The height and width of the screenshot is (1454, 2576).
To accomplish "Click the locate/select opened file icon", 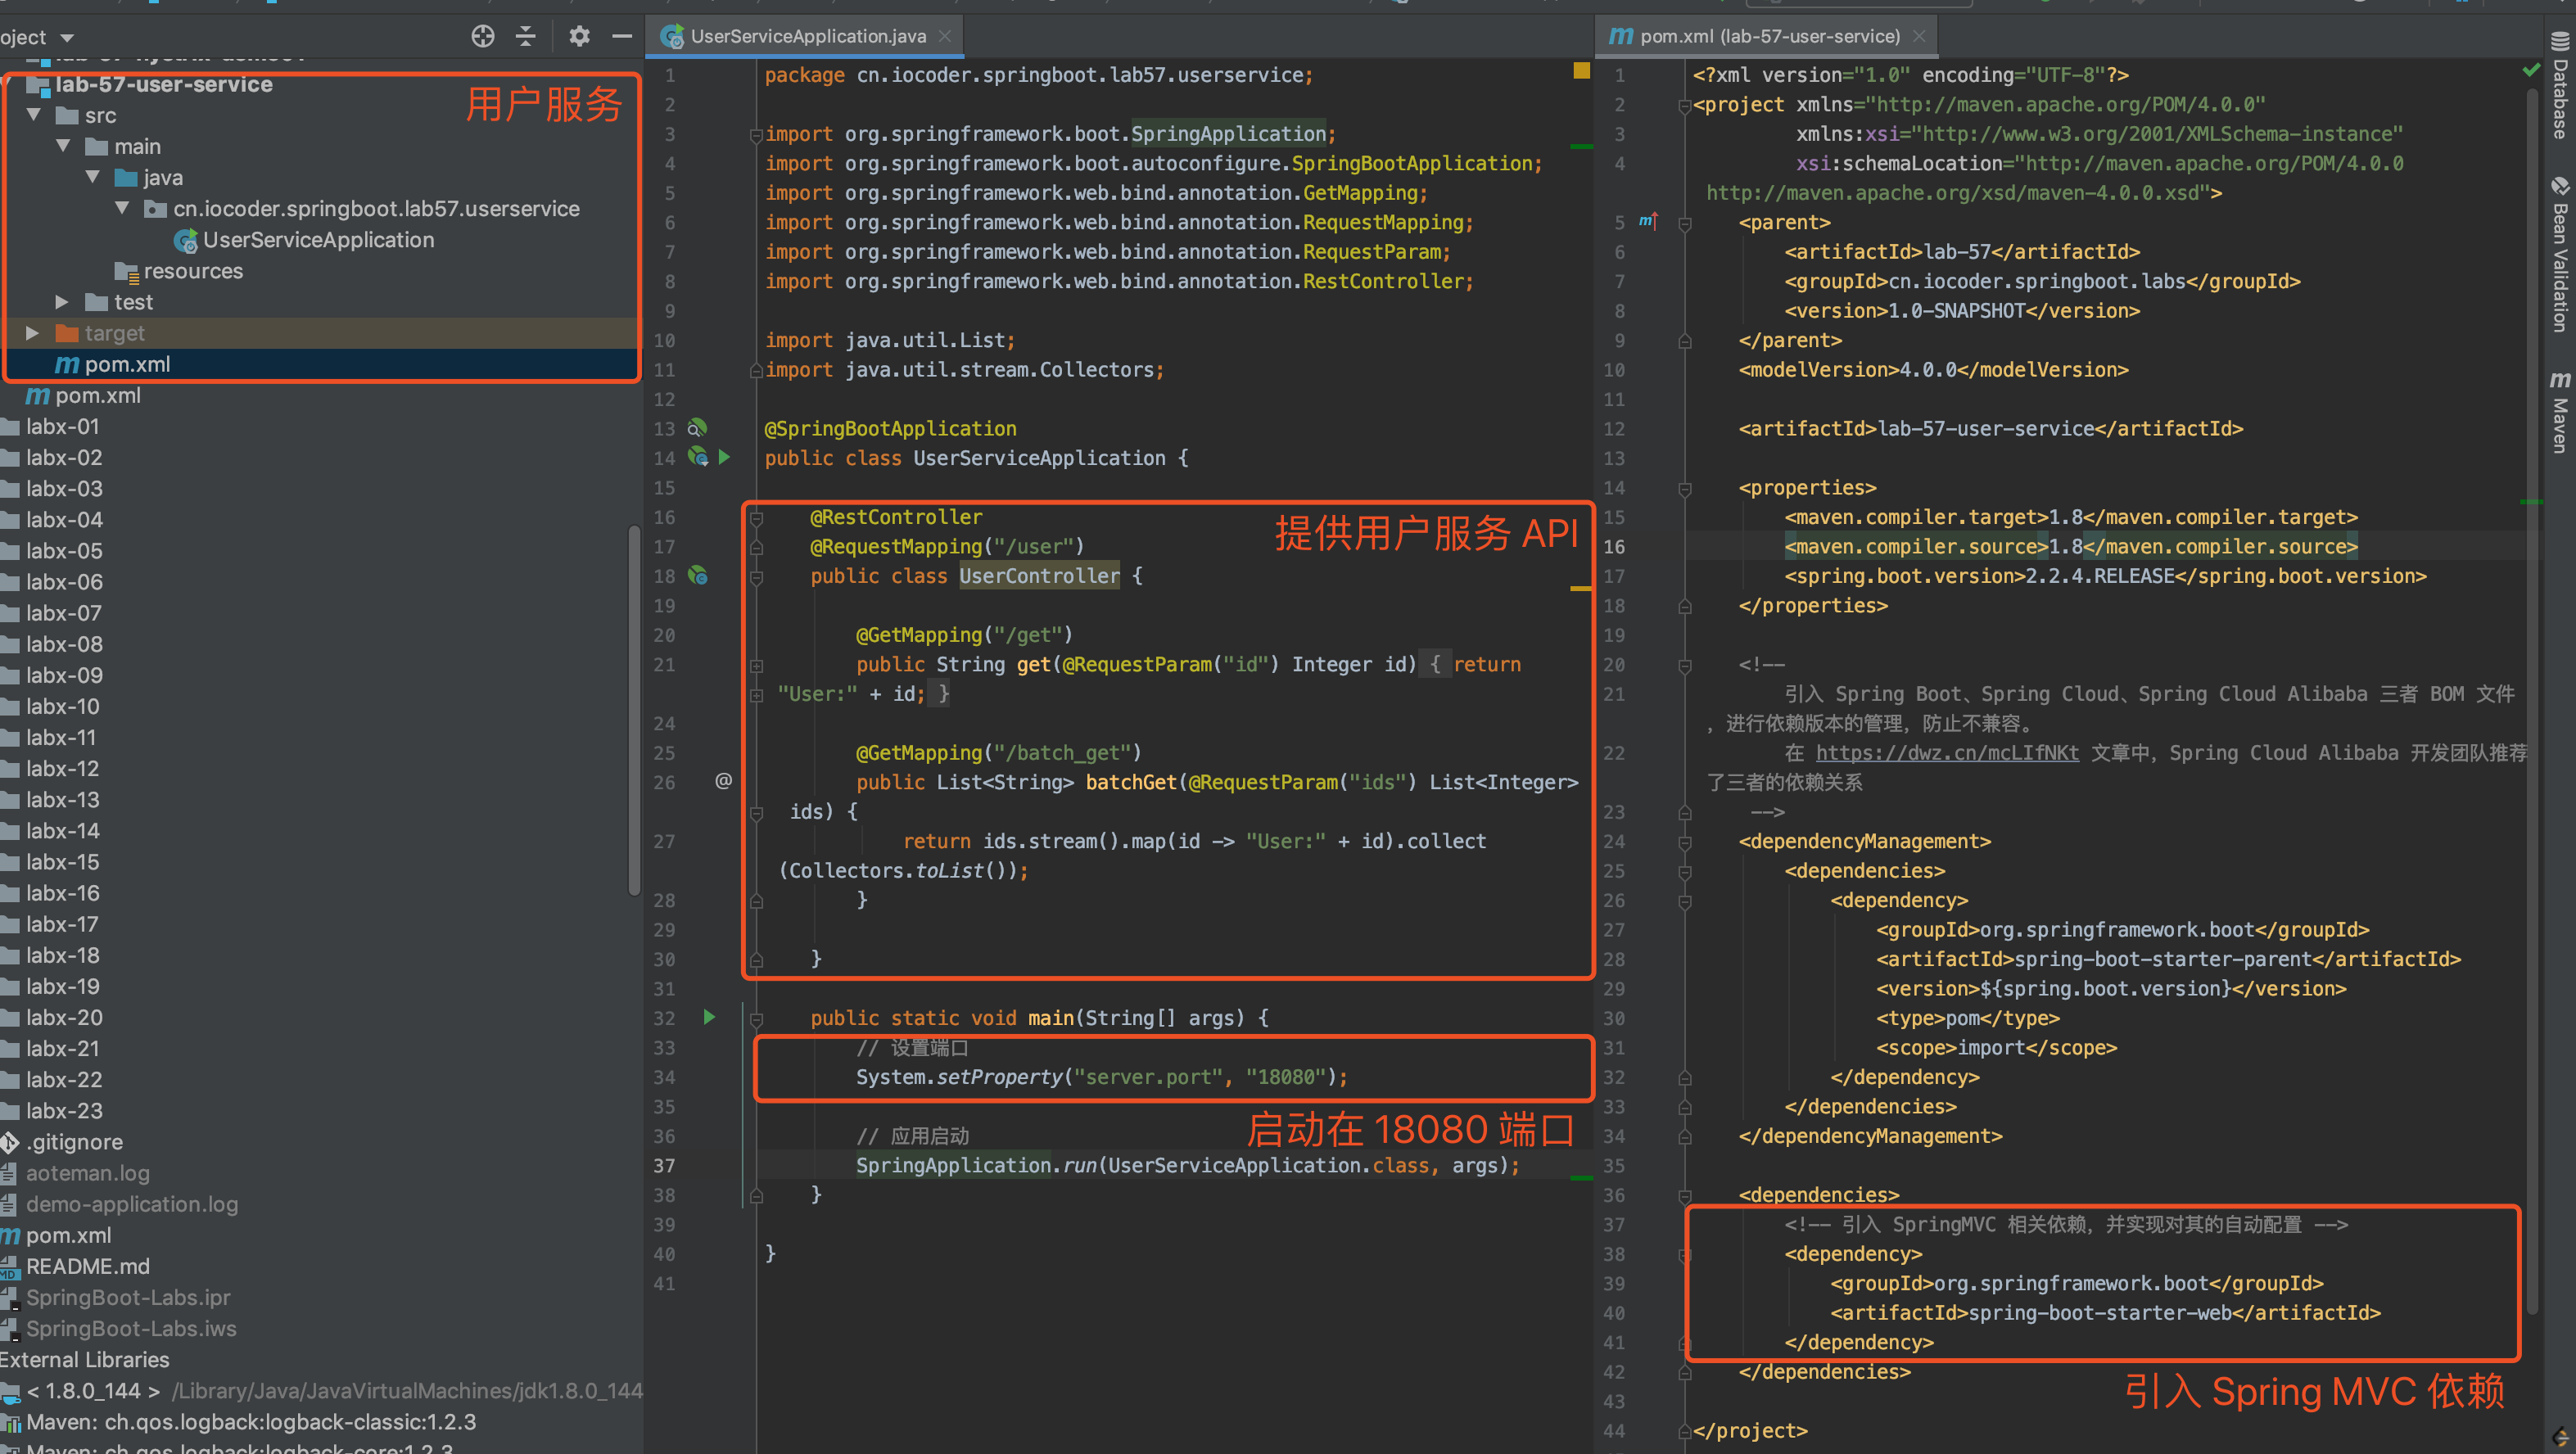I will (483, 37).
